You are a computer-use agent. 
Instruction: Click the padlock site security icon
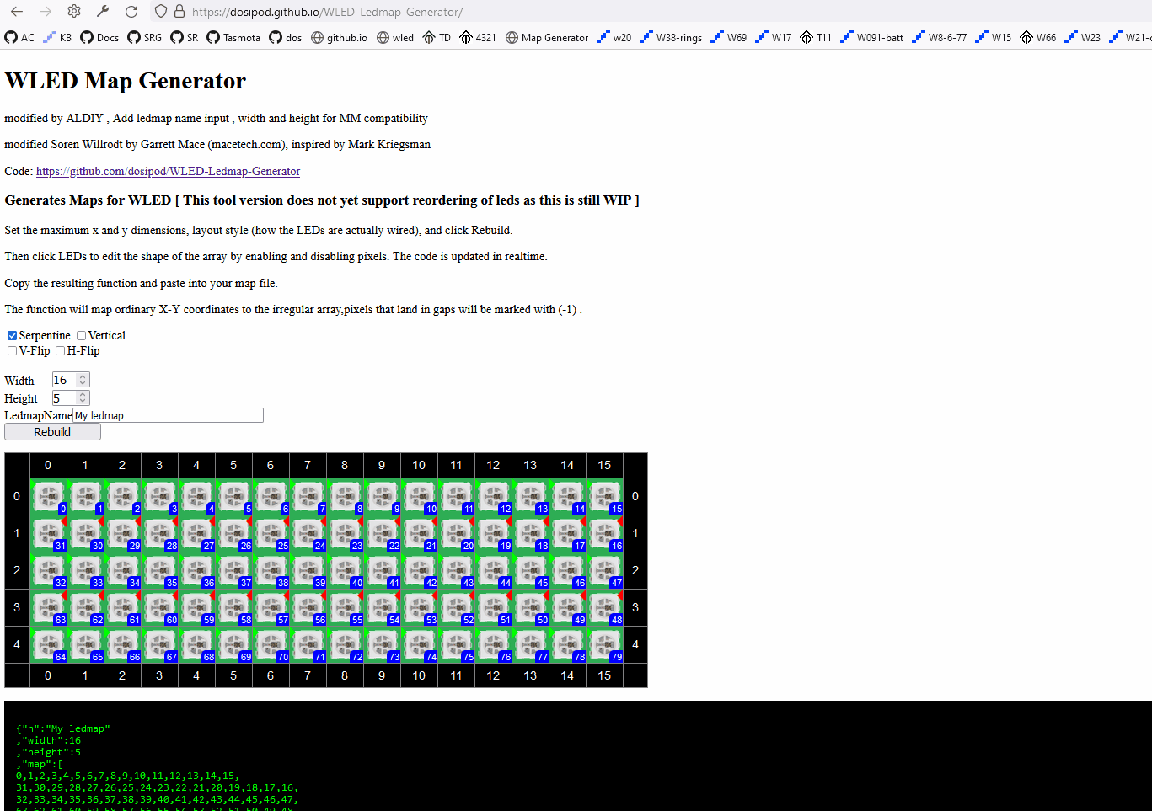point(179,12)
